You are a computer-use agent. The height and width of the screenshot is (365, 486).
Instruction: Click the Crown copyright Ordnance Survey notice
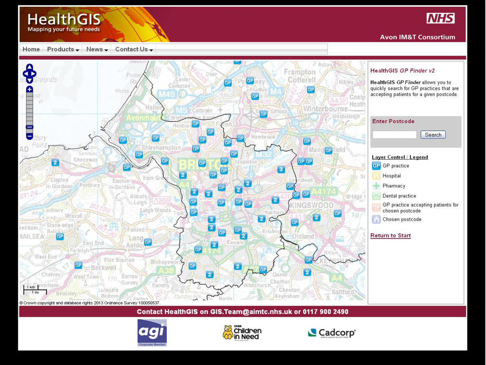tap(90, 303)
